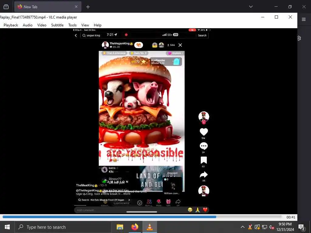Screen dimensions: 311x233
Task: Click the Add comment input field
Action: (x=130, y=210)
